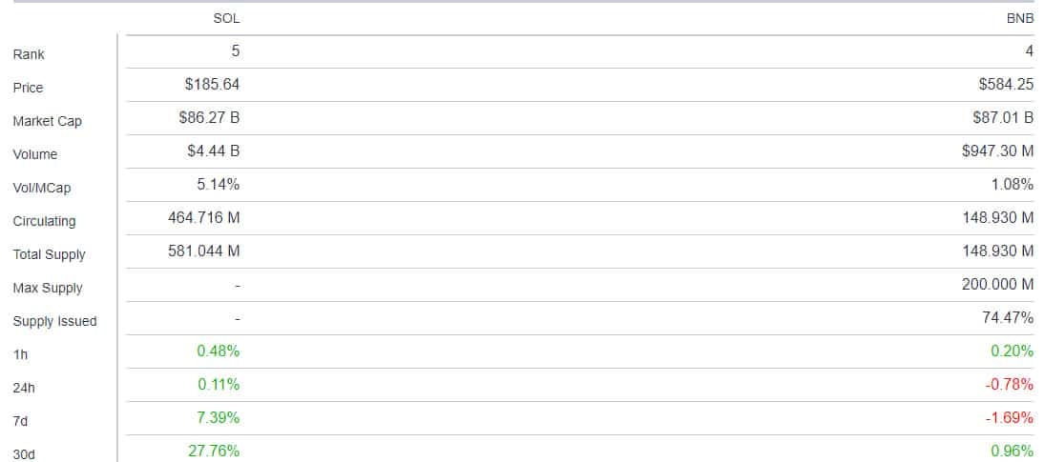Click the Supply Issued row label
The image size is (1044, 462).
pos(54,322)
